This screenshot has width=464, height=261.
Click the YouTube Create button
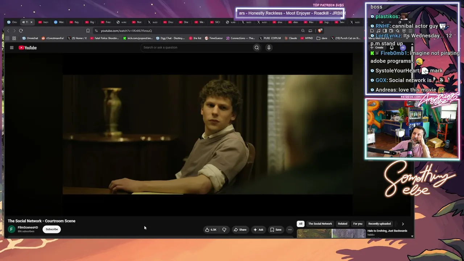[x=377, y=47]
